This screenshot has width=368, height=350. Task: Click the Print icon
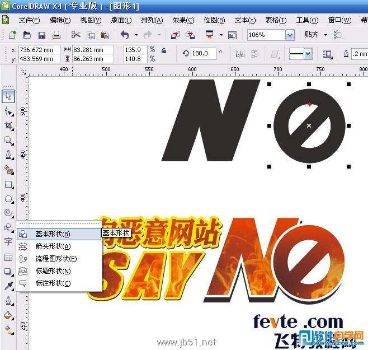[56, 35]
